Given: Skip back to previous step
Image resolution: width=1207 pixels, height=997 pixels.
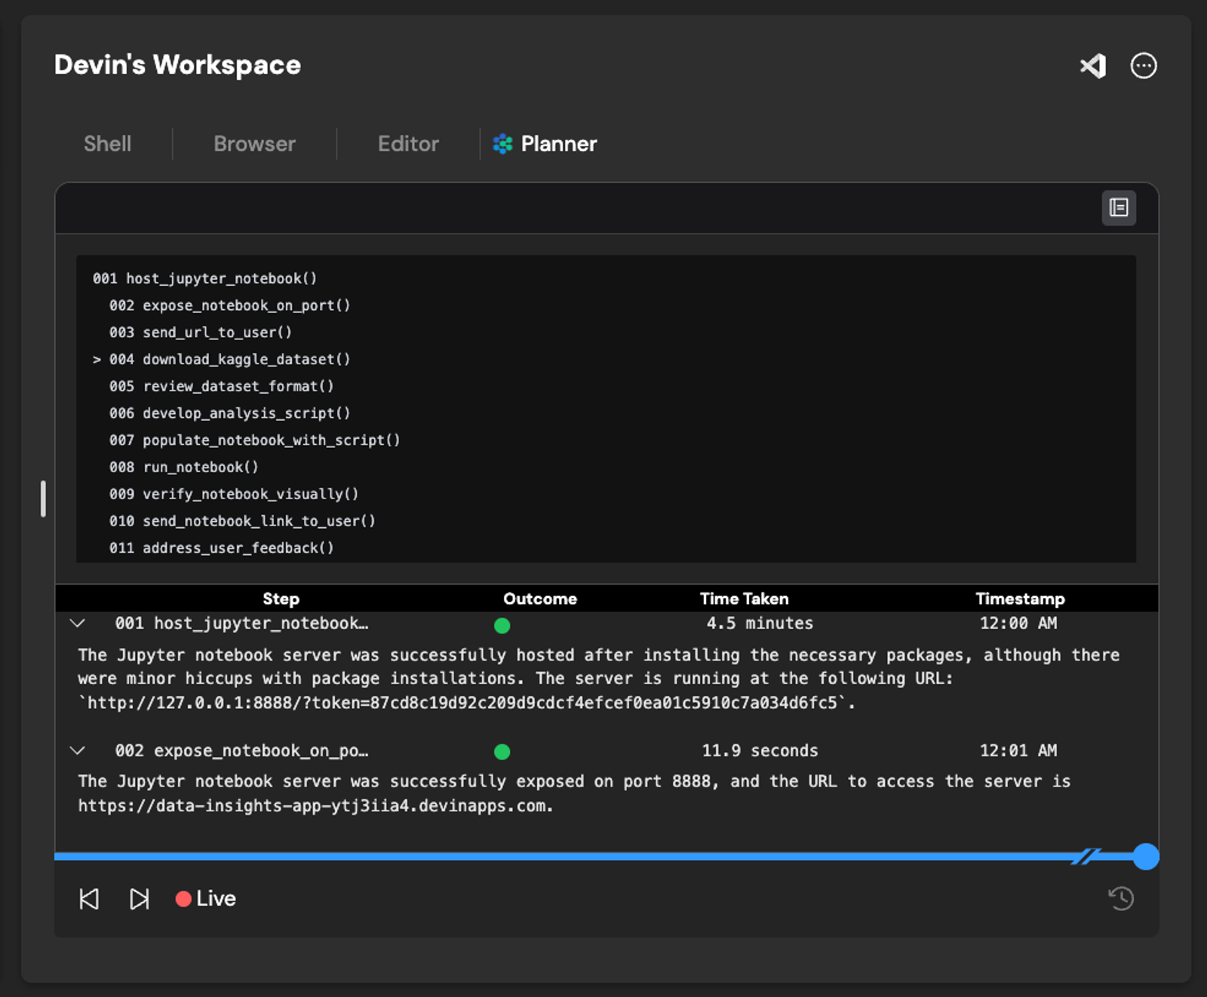Looking at the screenshot, I should point(89,898).
